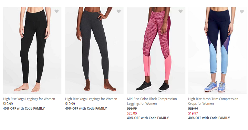Open black High-Rise Yoga Leggings product image
The image size is (248, 130).
[x=32, y=50]
